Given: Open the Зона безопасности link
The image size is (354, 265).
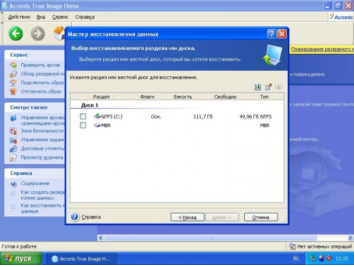Looking at the screenshot, I should point(42,131).
